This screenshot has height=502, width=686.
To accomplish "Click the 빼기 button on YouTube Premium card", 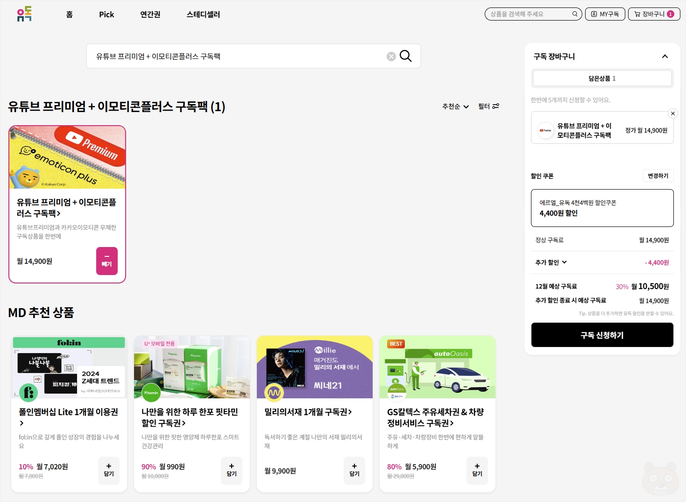I will click(x=107, y=261).
